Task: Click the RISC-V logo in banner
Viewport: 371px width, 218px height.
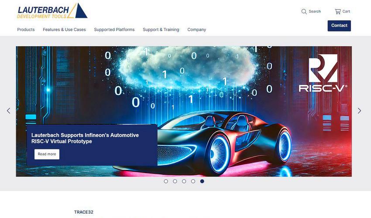Action: point(323,73)
